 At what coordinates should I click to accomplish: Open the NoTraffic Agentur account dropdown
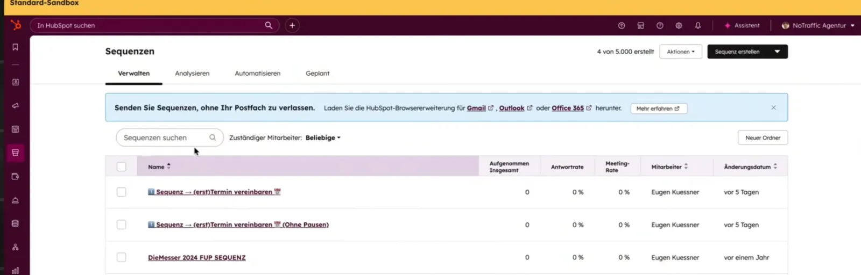818,25
